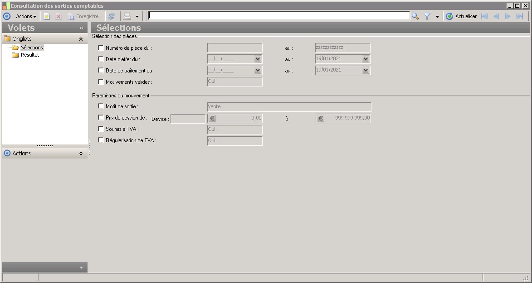Enable Soumis à TVA checkbox

[101, 129]
